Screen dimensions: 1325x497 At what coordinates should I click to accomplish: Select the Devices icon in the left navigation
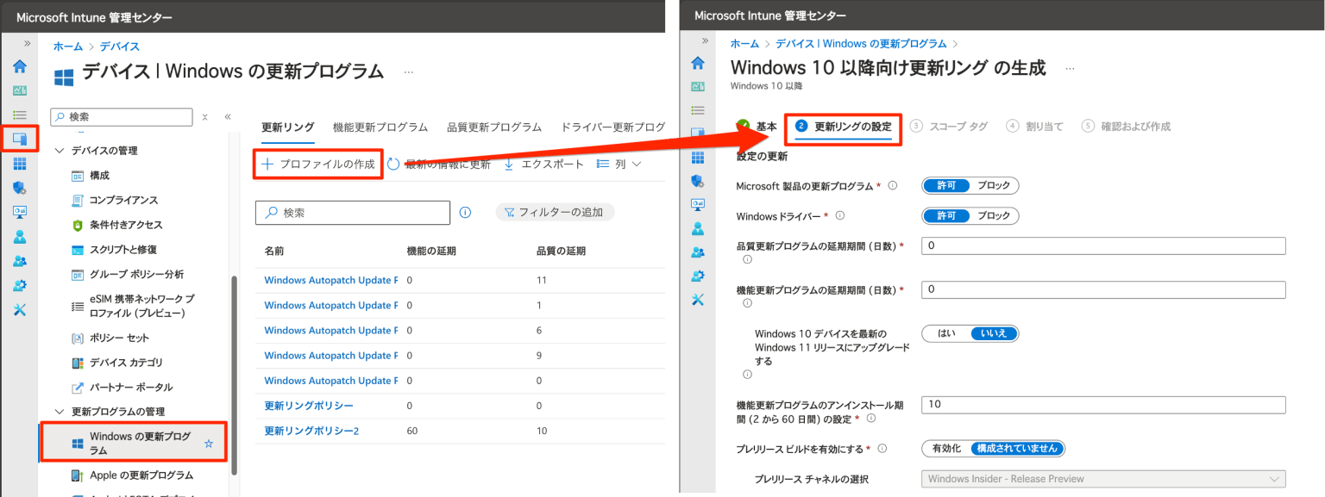[x=19, y=138]
